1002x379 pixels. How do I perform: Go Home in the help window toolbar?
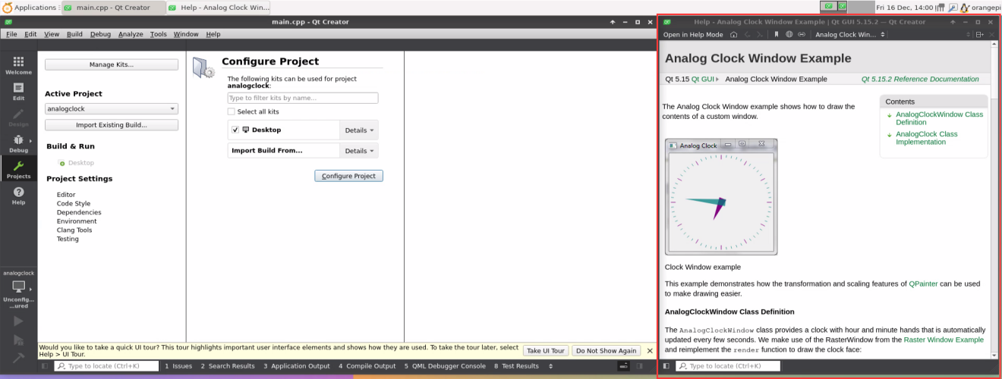(733, 34)
